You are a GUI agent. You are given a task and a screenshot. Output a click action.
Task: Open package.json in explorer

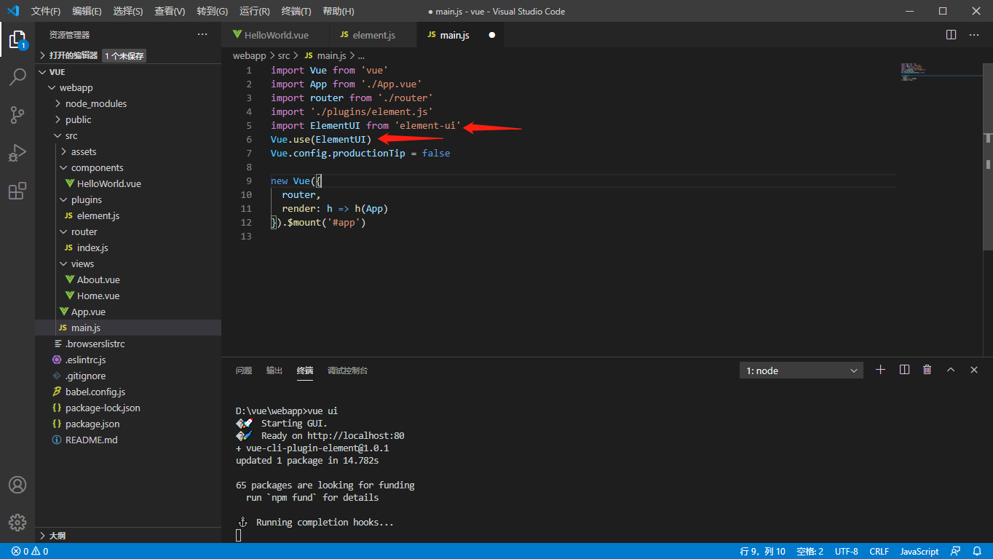coord(128,424)
